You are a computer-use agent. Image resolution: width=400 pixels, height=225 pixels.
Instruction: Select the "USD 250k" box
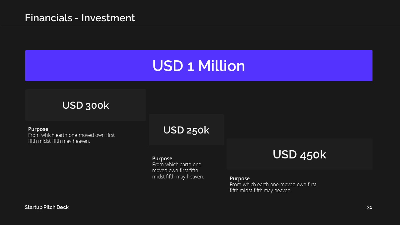[186, 130]
